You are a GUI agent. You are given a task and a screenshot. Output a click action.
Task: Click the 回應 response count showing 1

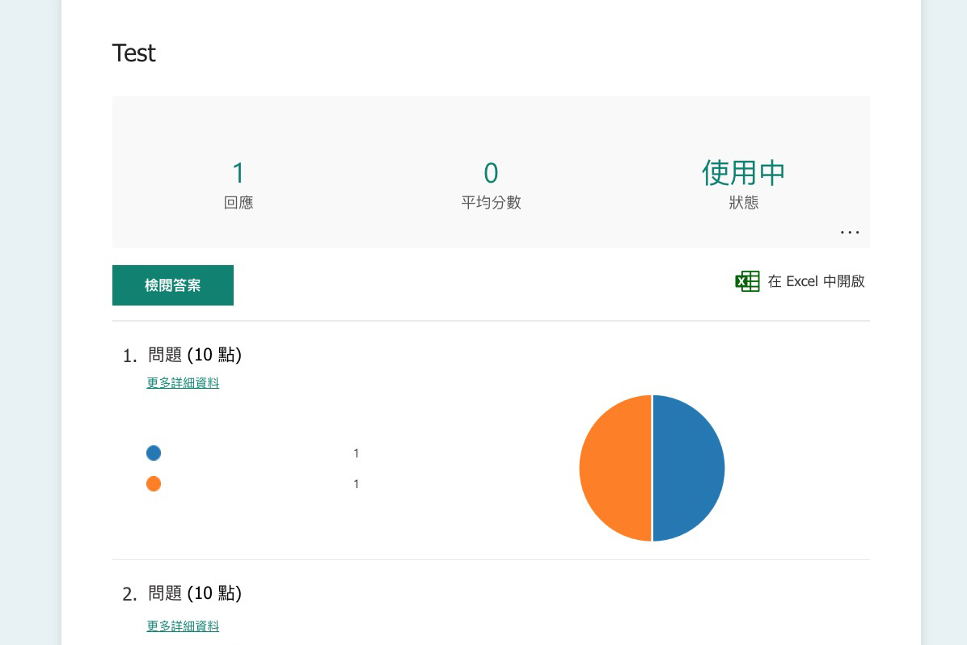pos(239,172)
